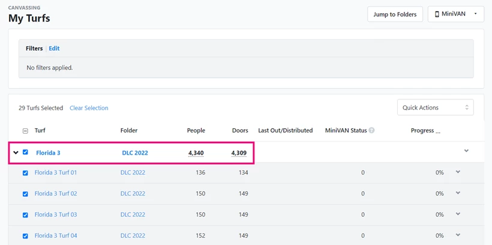Click the People column header
The height and width of the screenshot is (245, 492).
(196, 131)
